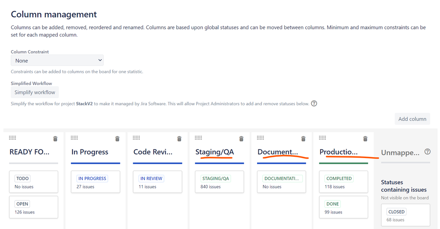Click trash icon on Productio... column
The width and height of the screenshot is (440, 229).
pos(365,139)
